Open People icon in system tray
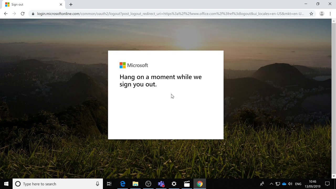 click(x=262, y=184)
